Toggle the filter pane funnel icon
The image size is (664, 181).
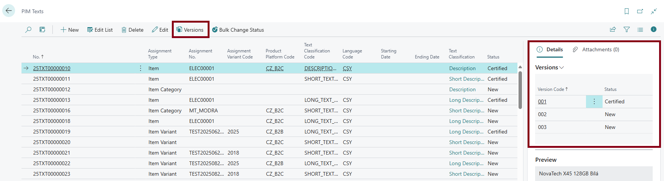coord(627,29)
